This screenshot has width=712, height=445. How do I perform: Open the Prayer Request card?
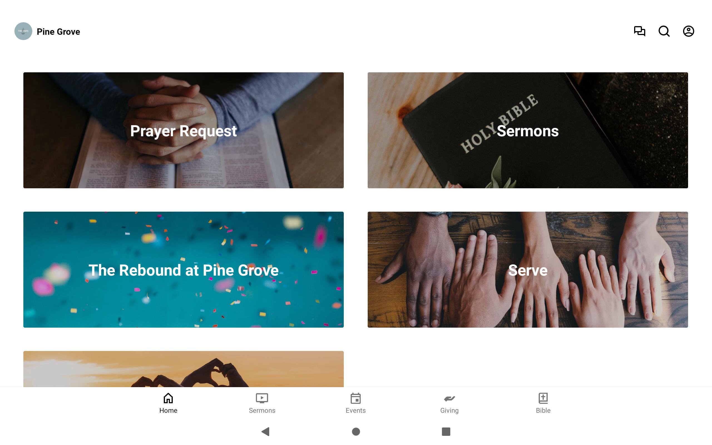tap(183, 130)
